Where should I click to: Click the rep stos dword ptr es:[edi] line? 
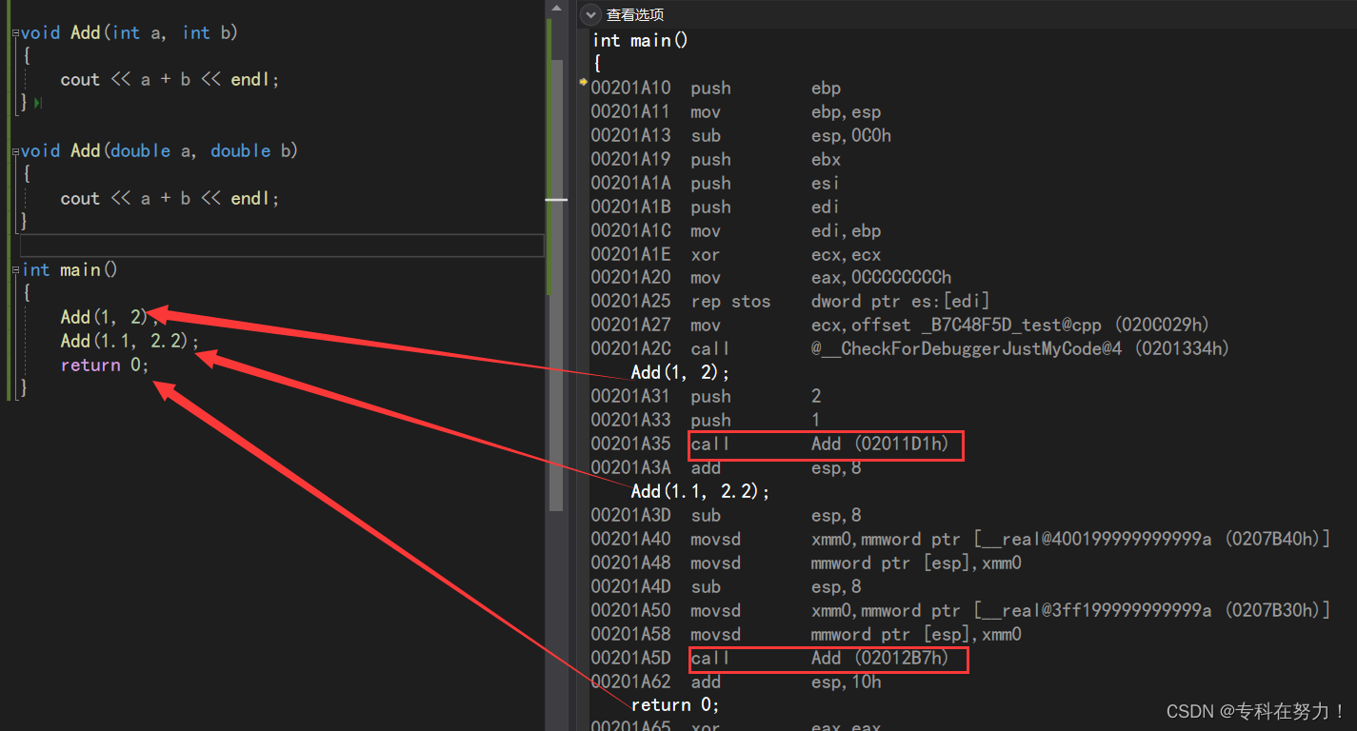click(791, 302)
